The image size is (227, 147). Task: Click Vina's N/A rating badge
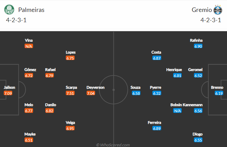tap(29, 46)
